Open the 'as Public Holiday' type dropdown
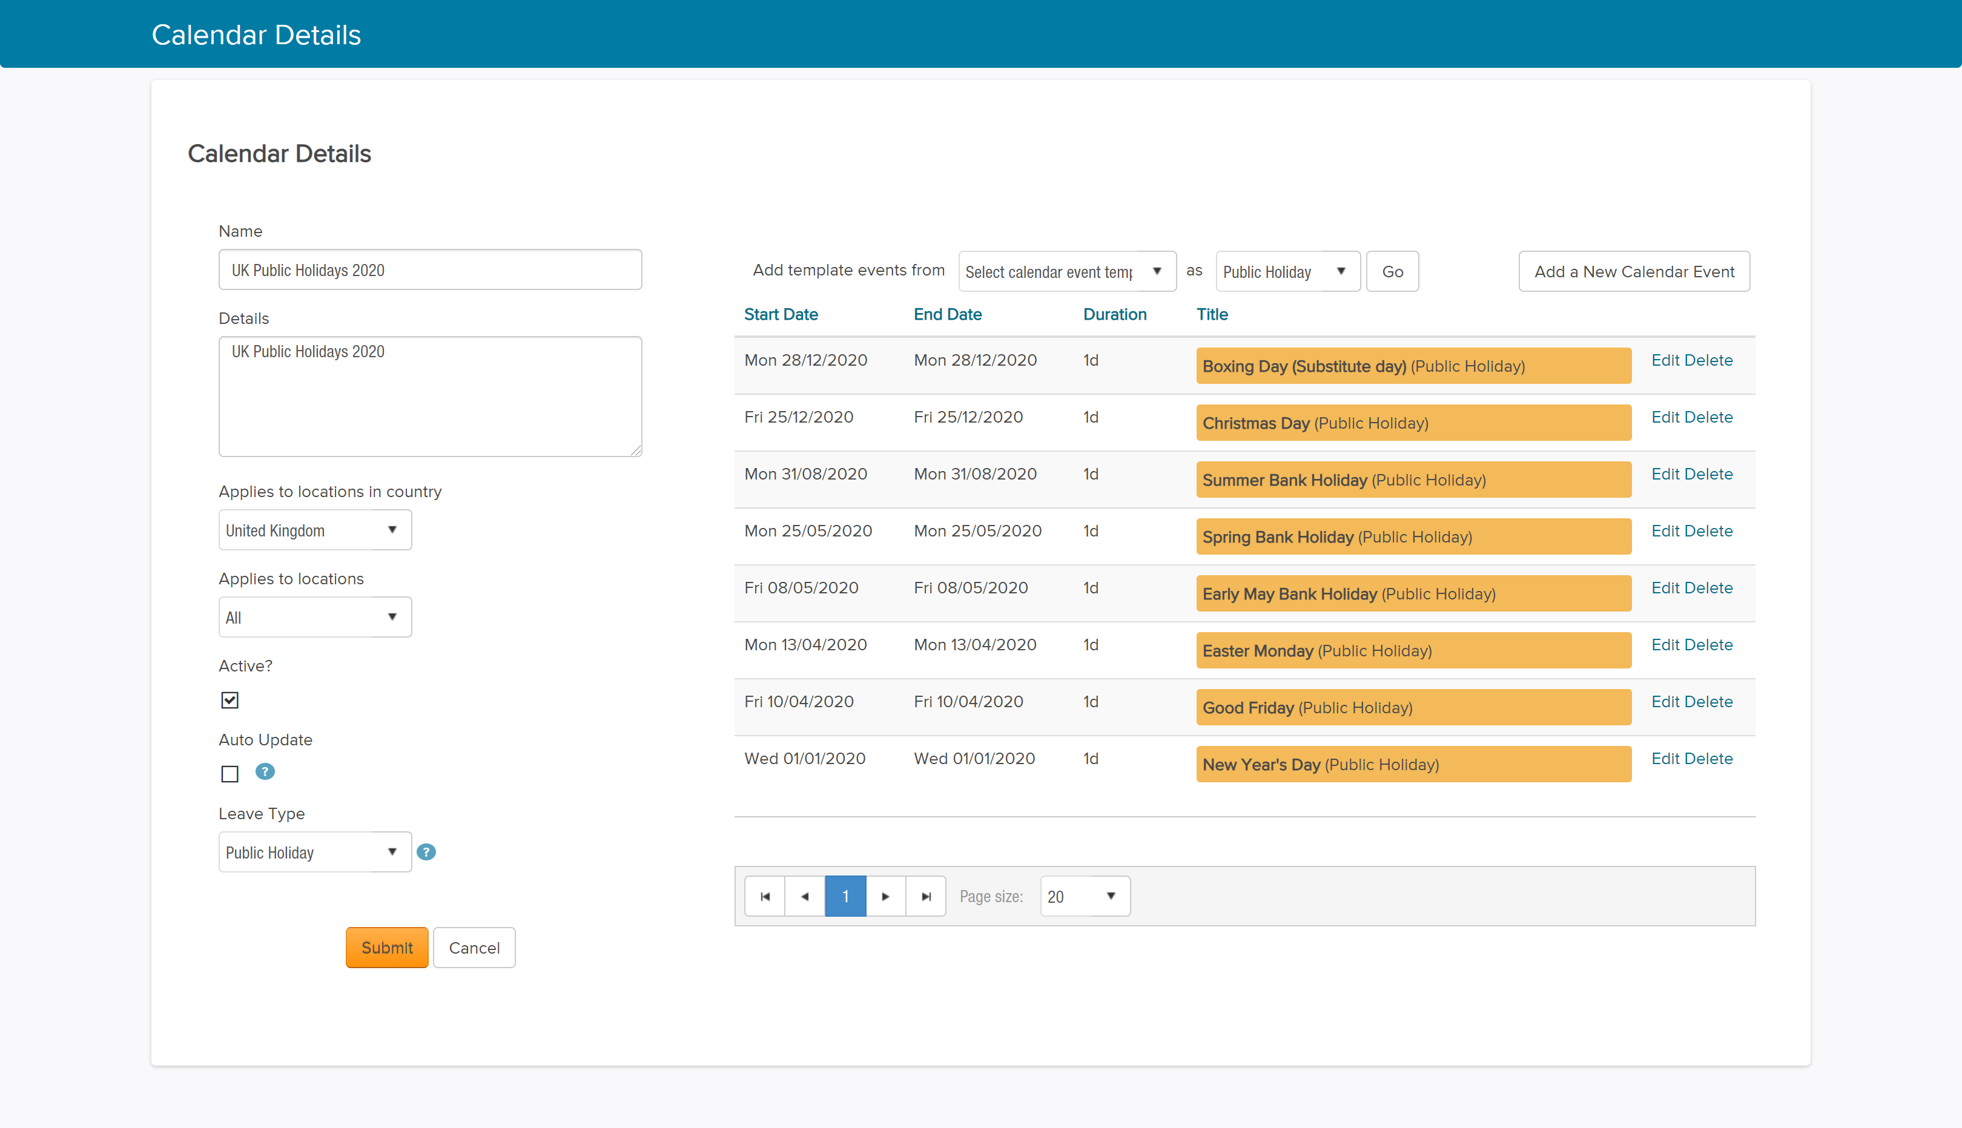 click(1288, 272)
